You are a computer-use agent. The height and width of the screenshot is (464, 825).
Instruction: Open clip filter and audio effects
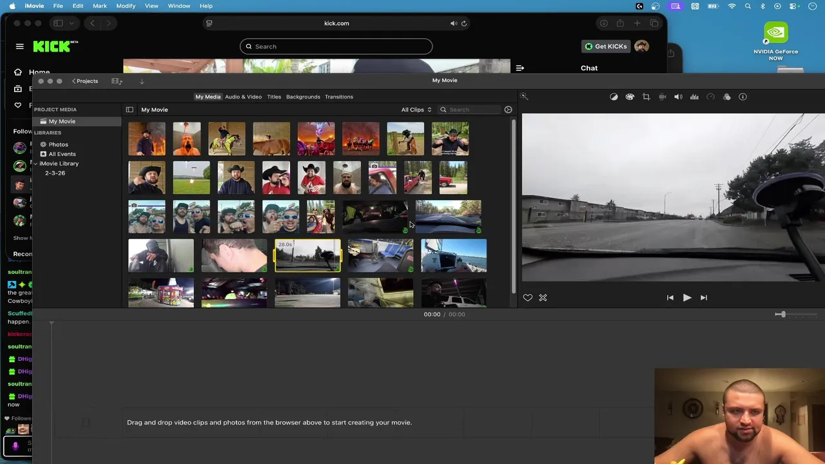pyautogui.click(x=726, y=97)
